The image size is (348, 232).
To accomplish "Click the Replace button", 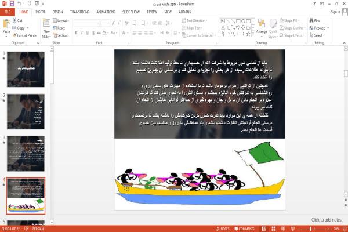I will [x=319, y=28].
